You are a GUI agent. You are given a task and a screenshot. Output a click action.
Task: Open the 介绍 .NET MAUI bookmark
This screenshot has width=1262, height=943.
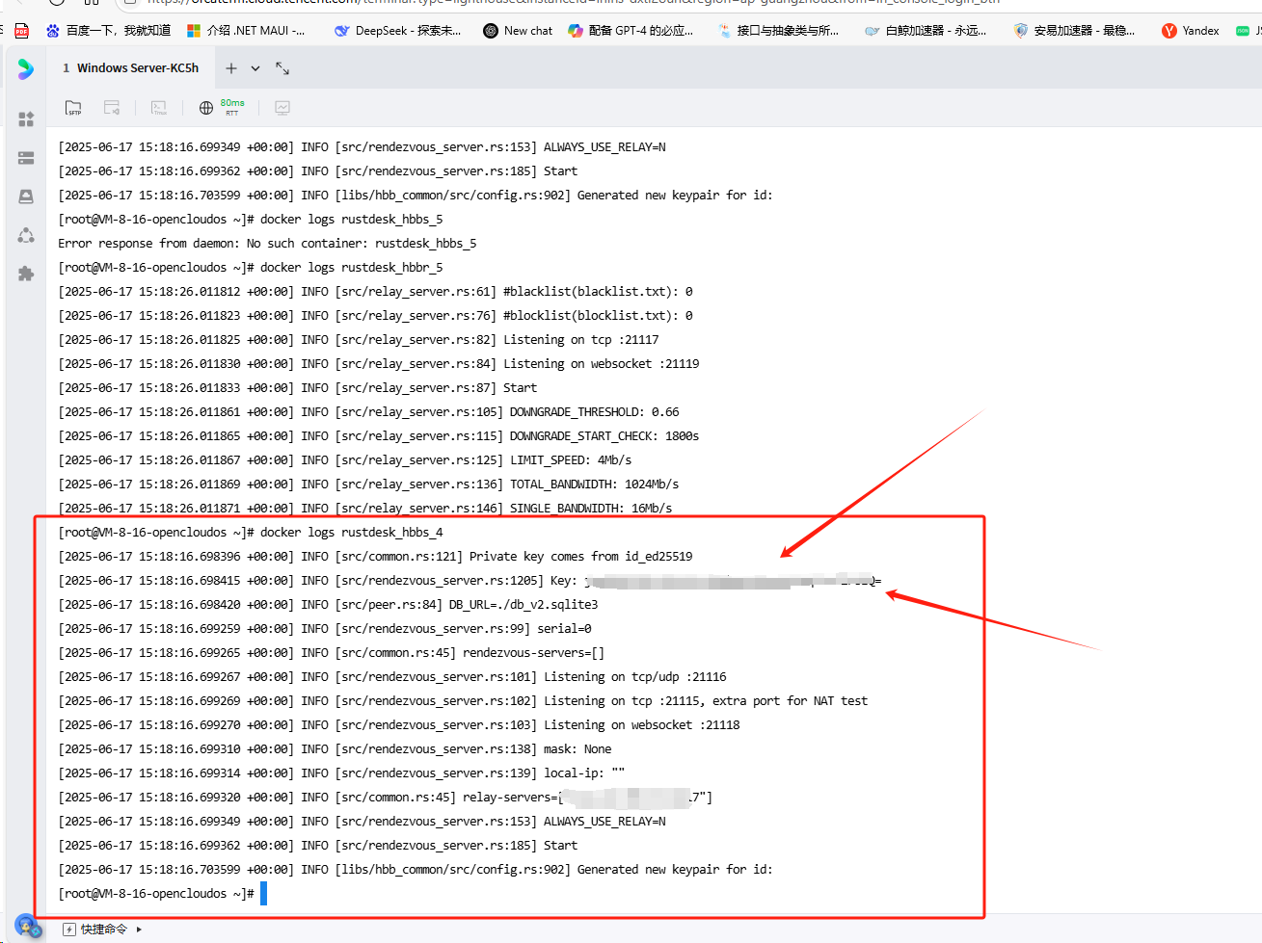point(246,31)
